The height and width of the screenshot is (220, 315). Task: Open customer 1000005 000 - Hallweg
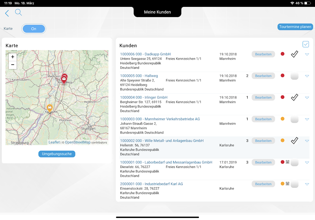(x=139, y=76)
